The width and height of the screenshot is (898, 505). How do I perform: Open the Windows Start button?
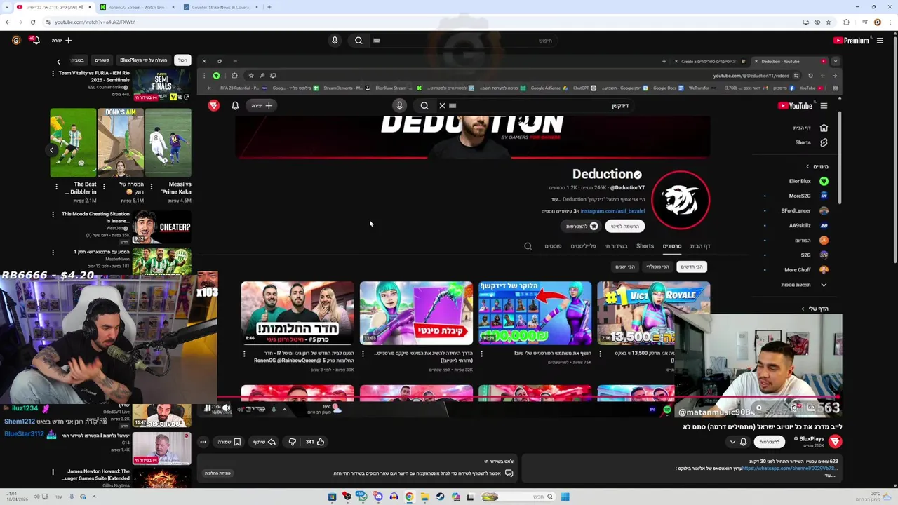coord(565,497)
